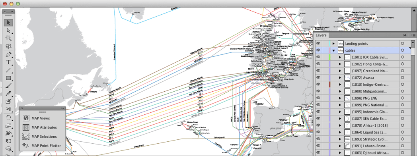This screenshot has width=417, height=156.
Task: Hide the landing points layer
Action: (x=318, y=43)
